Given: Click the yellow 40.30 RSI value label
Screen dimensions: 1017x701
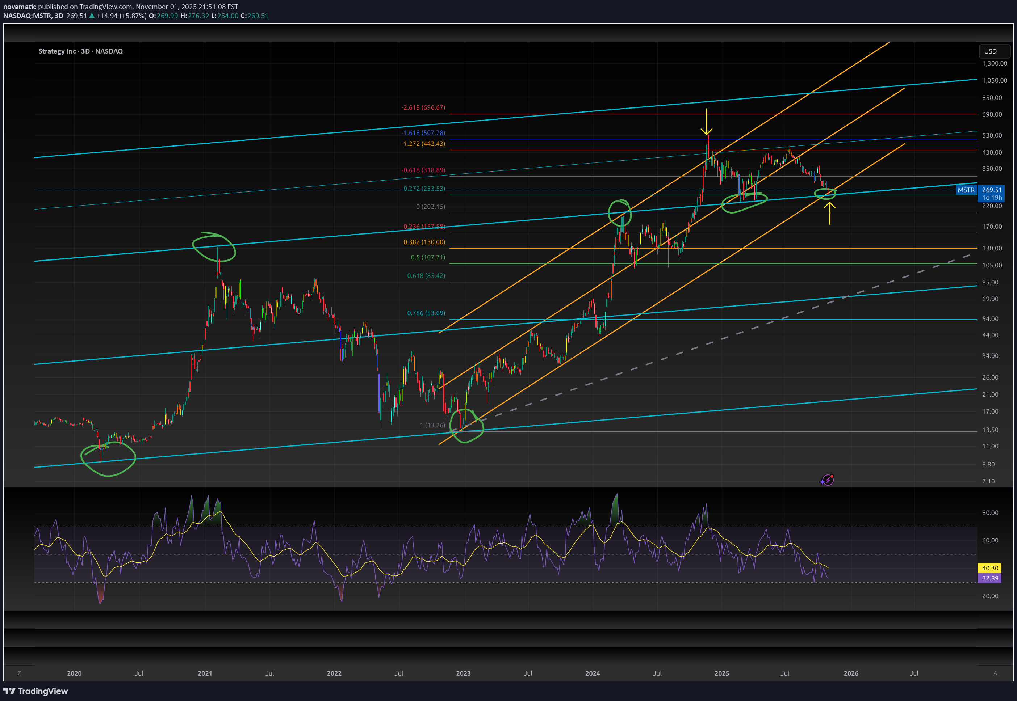Looking at the screenshot, I should point(989,568).
